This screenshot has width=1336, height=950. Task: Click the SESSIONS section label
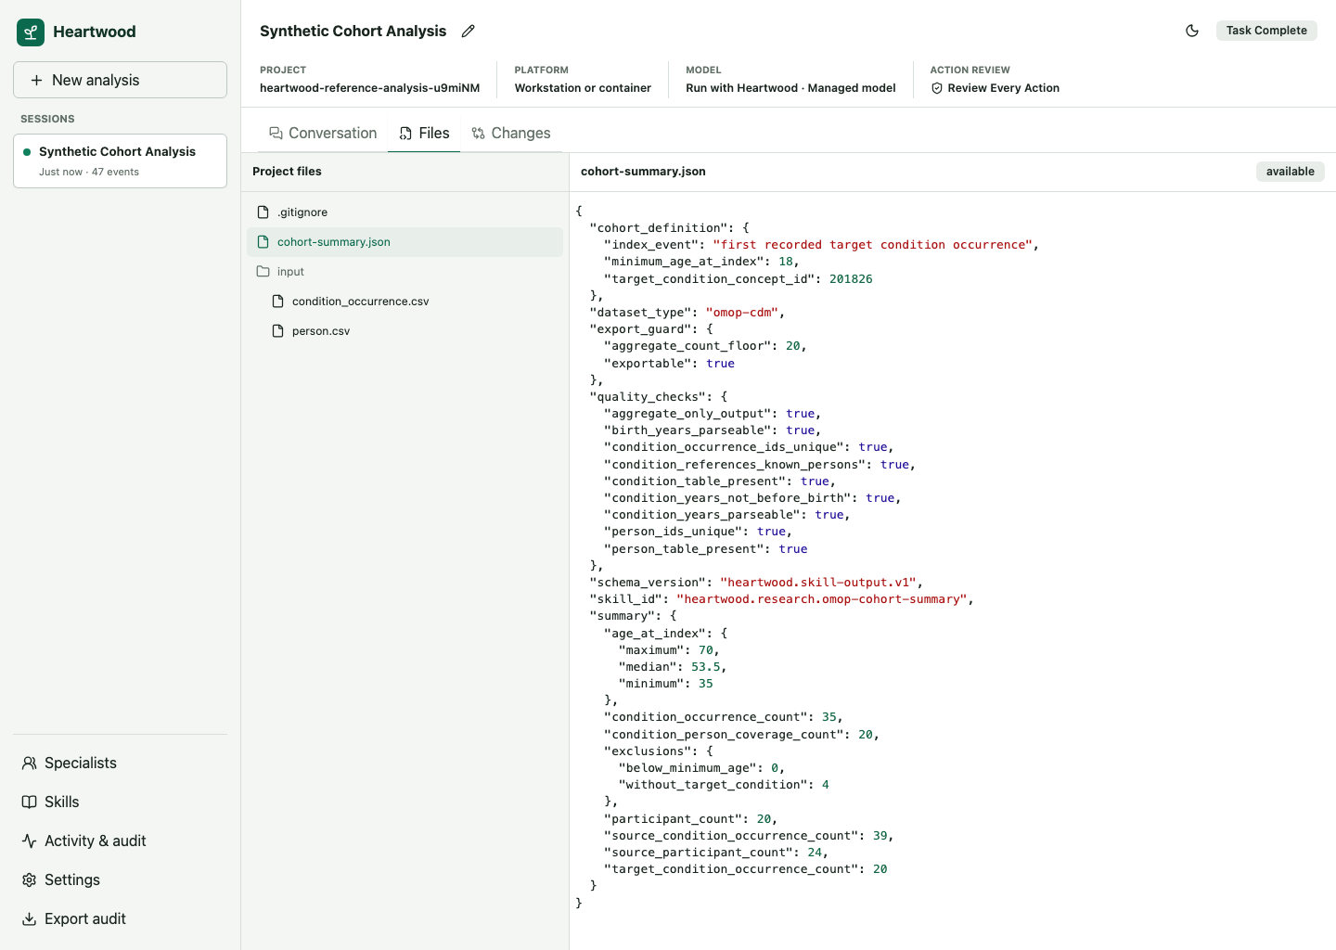point(47,119)
